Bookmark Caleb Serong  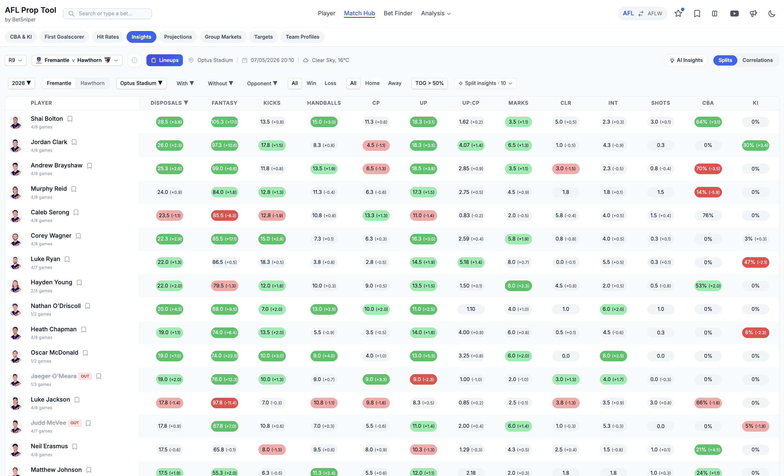point(76,212)
